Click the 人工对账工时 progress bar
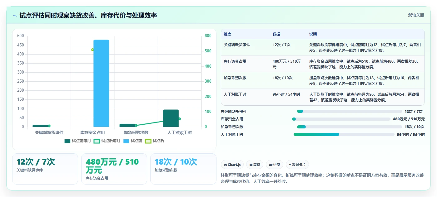Image resolution: width=437 pixels, height=197 pixels. pos(344,134)
